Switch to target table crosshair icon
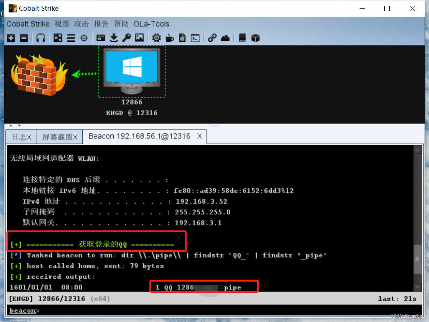 tap(84, 38)
